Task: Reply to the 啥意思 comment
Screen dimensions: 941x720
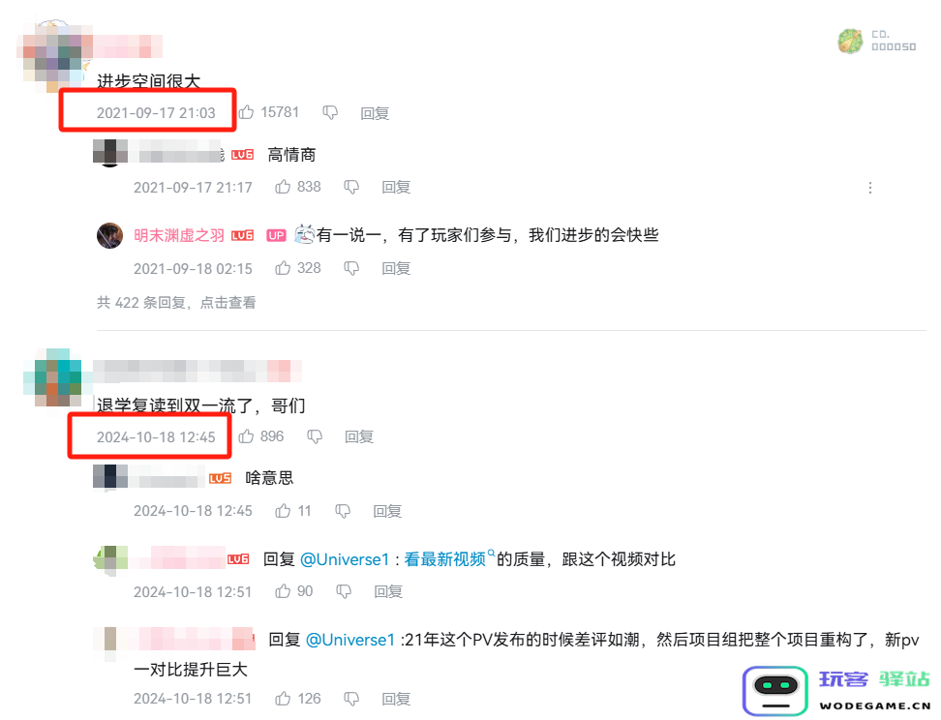Action: click(387, 511)
